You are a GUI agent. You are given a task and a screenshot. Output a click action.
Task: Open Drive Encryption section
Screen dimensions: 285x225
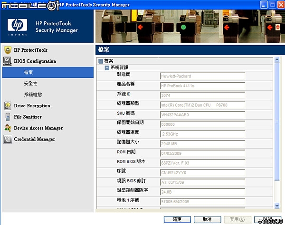[32, 106]
